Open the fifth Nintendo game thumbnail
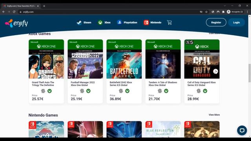 (202, 129)
